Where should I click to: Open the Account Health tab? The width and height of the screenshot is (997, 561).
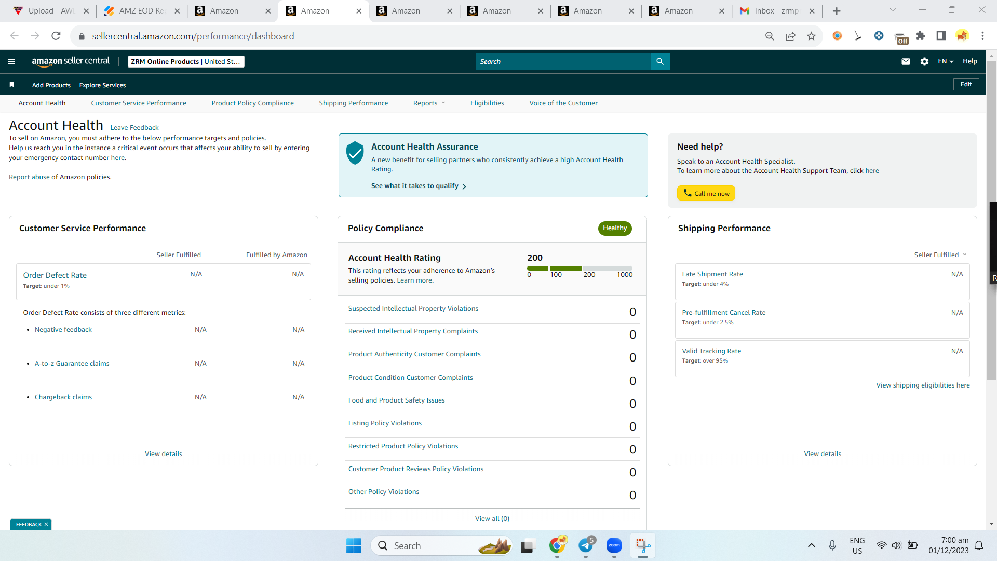42,103
